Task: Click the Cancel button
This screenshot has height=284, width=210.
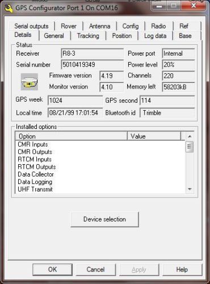Action: [95, 269]
